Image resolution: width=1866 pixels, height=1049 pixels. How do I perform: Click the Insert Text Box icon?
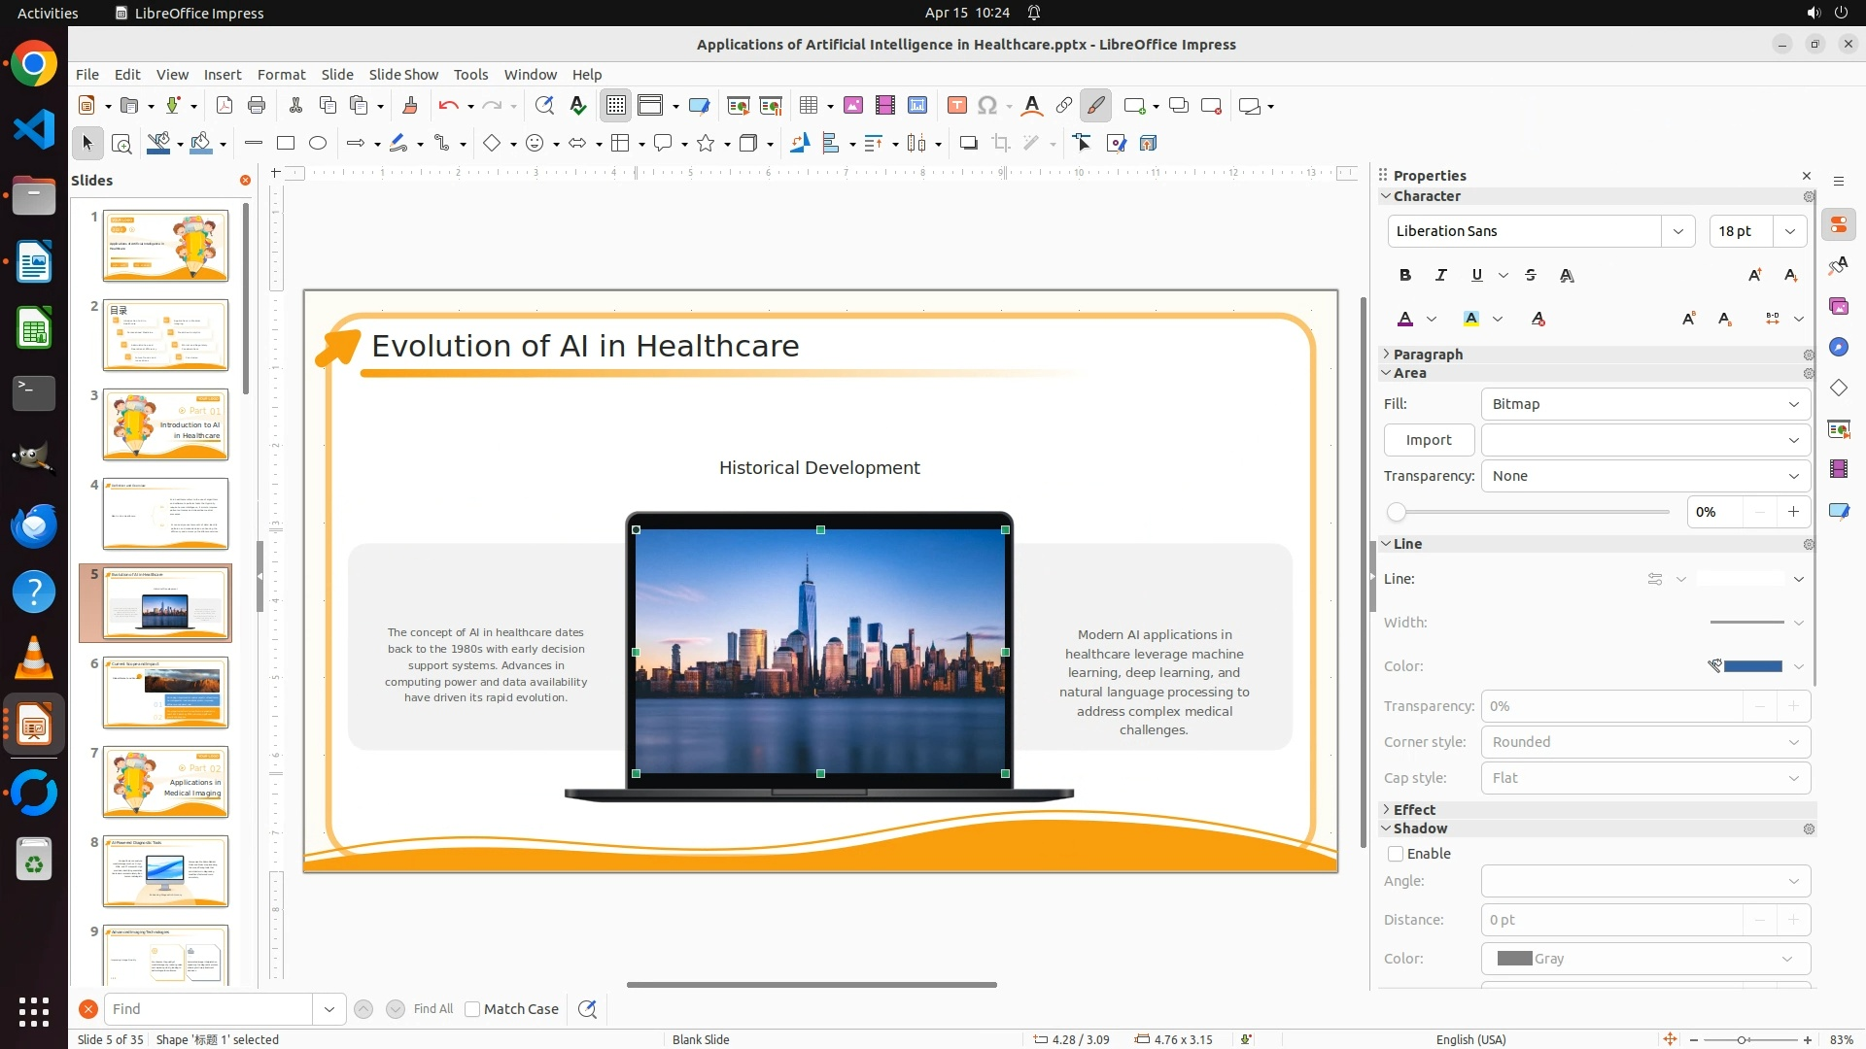[x=956, y=106]
